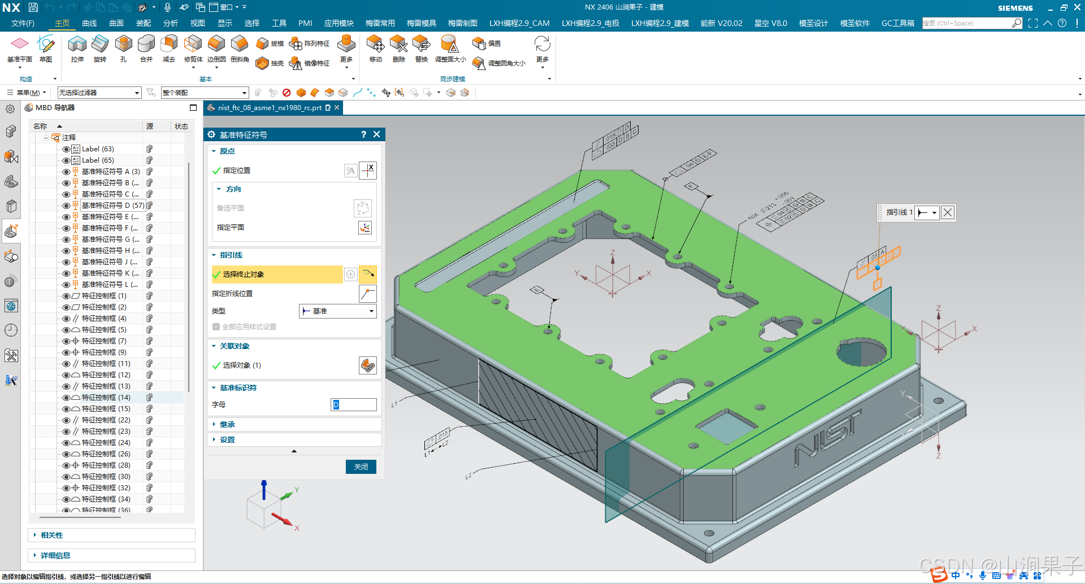Click the 选择对象 associated objects icon
Screen dimensions: 1085x584
pos(368,365)
